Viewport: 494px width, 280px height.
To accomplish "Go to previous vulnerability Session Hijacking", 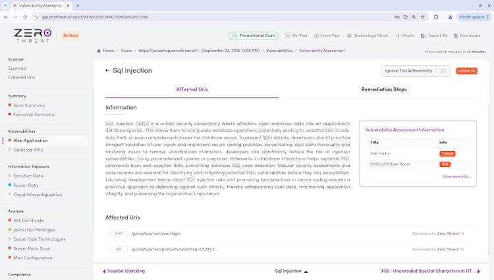I will click(x=124, y=271).
